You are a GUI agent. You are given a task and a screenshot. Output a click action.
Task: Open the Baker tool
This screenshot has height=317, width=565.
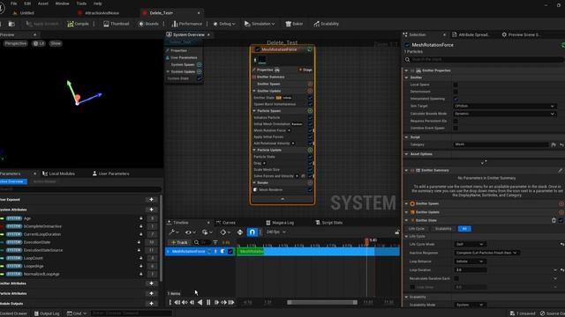pyautogui.click(x=294, y=24)
